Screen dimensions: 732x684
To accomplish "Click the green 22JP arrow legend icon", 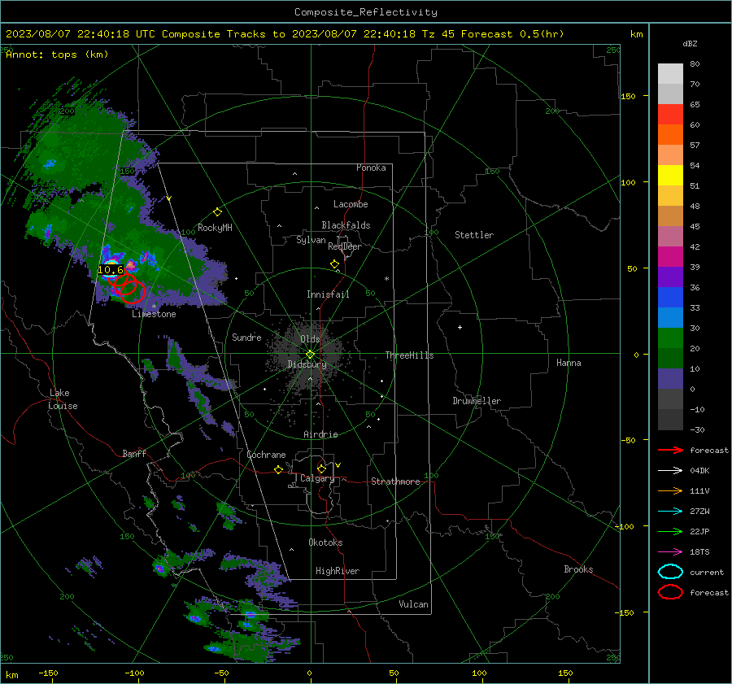I will click(670, 531).
